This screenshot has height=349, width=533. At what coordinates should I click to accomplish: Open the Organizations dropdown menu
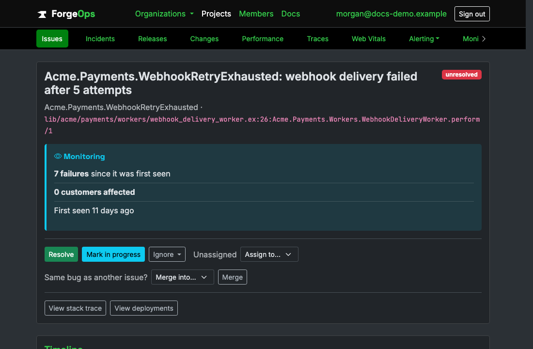(x=165, y=14)
